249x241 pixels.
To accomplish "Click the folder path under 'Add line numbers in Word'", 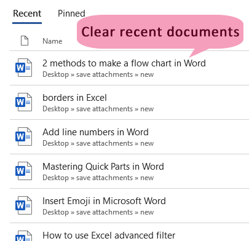I will pos(98,143).
